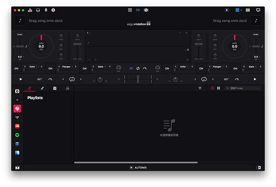Collapse library sources with sidebar chevron
The height and width of the screenshot is (187, 276).
pyautogui.click(x=17, y=99)
